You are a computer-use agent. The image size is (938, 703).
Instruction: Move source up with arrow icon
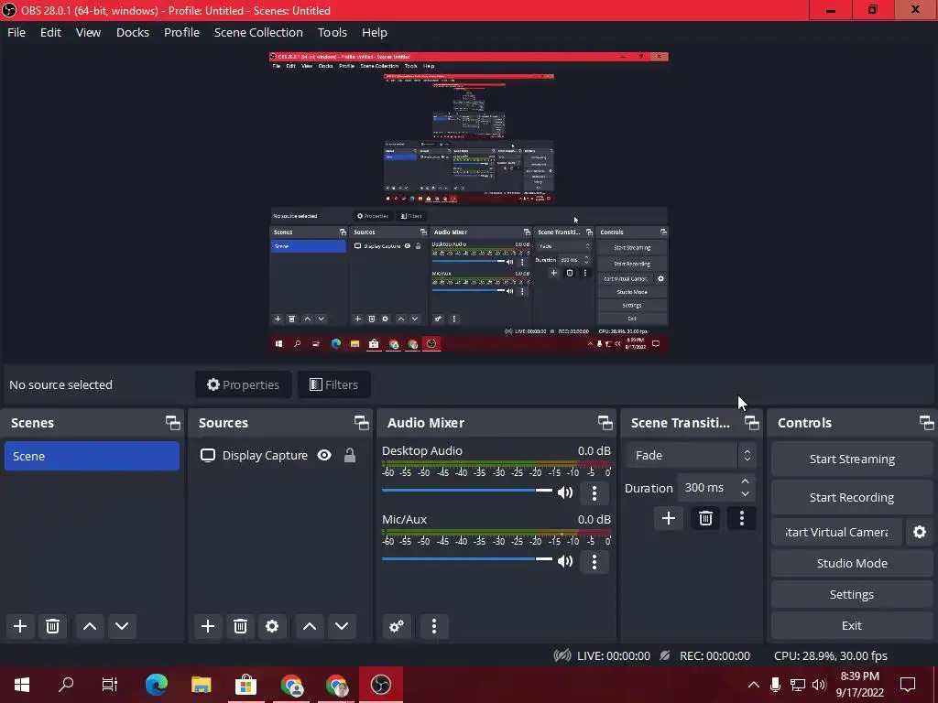coord(310,626)
